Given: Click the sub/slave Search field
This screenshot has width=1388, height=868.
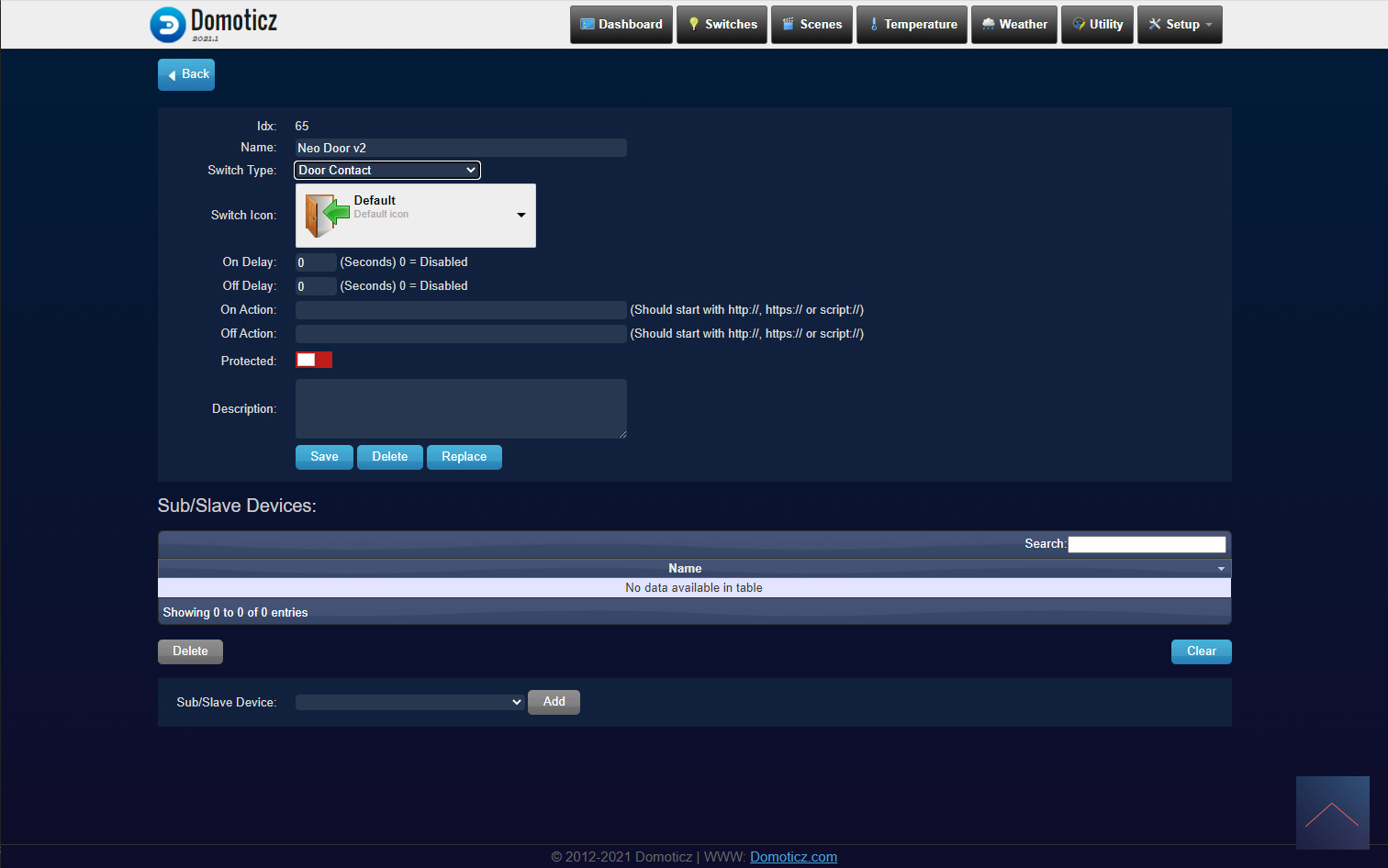Looking at the screenshot, I should click(x=1147, y=544).
